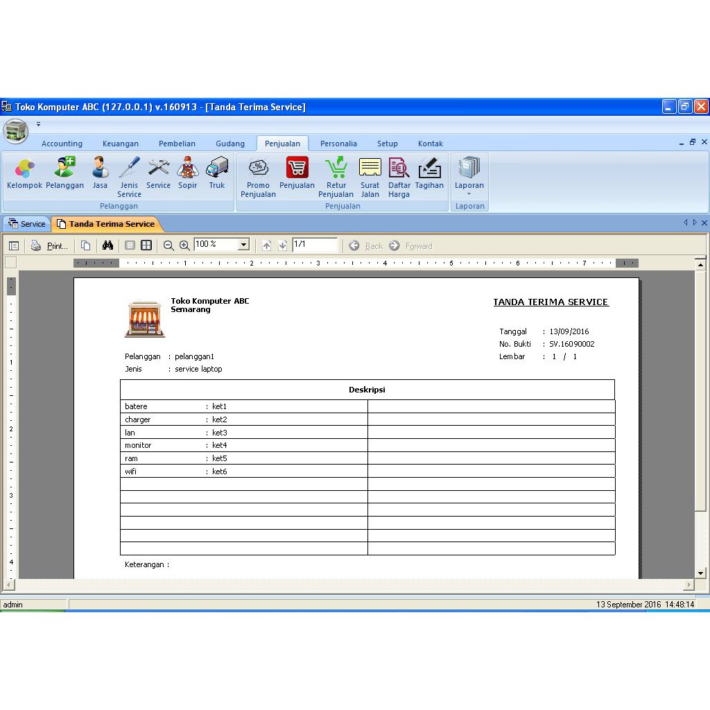710x710 pixels.
Task: Switch to the Accounting ribbon tab
Action: [x=62, y=144]
